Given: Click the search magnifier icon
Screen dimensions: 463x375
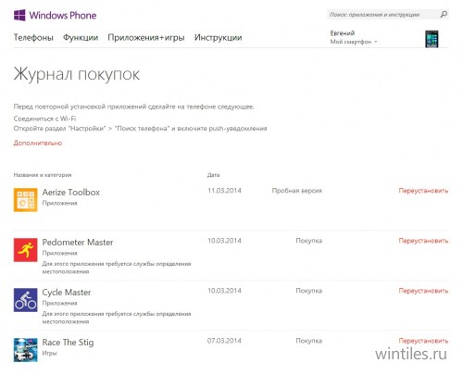Looking at the screenshot, I should pos(444,14).
